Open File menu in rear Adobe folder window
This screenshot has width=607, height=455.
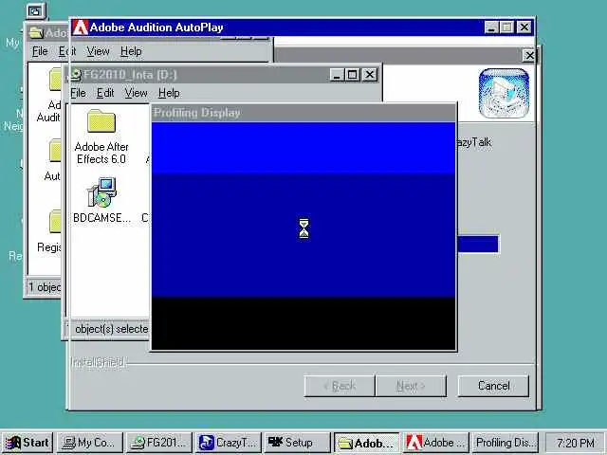click(40, 51)
